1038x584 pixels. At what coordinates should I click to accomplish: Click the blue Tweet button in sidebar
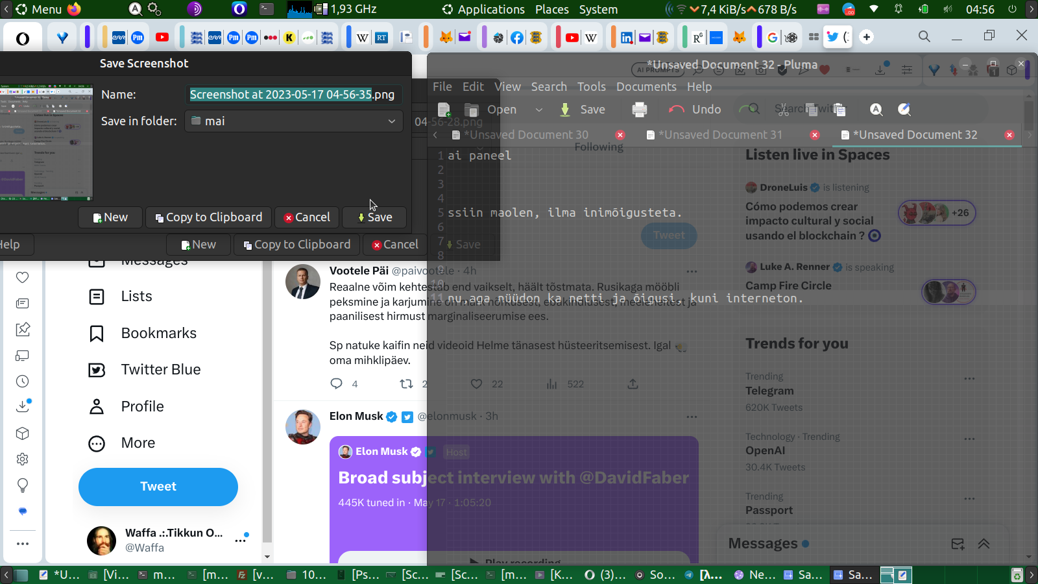(x=158, y=487)
